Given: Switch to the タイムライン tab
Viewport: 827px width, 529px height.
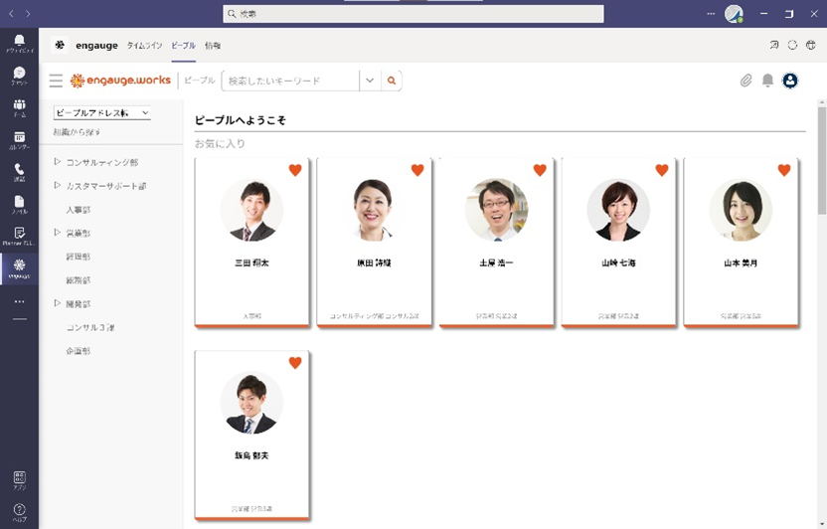Looking at the screenshot, I should [x=144, y=46].
